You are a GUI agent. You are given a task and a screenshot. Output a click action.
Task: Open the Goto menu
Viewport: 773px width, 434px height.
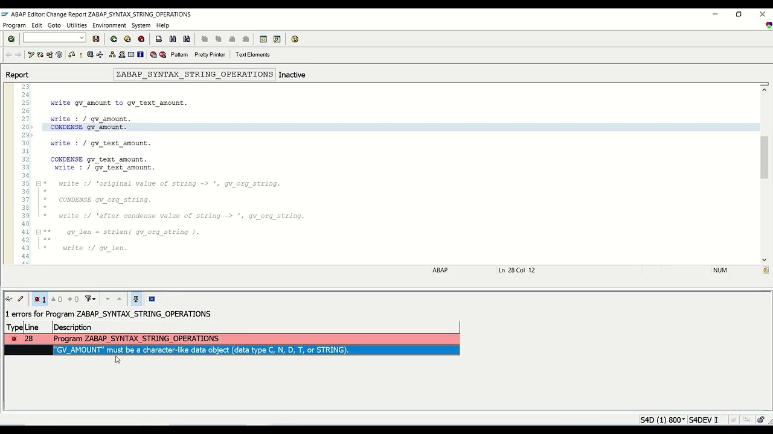click(x=54, y=25)
